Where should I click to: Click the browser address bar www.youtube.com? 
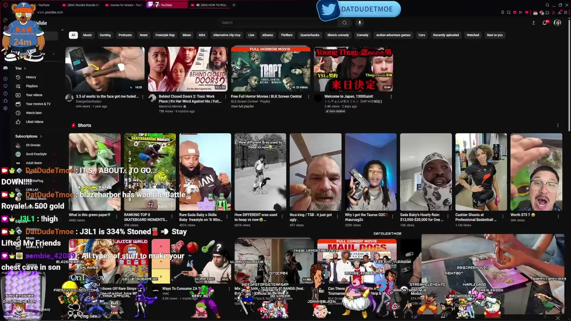click(50, 12)
